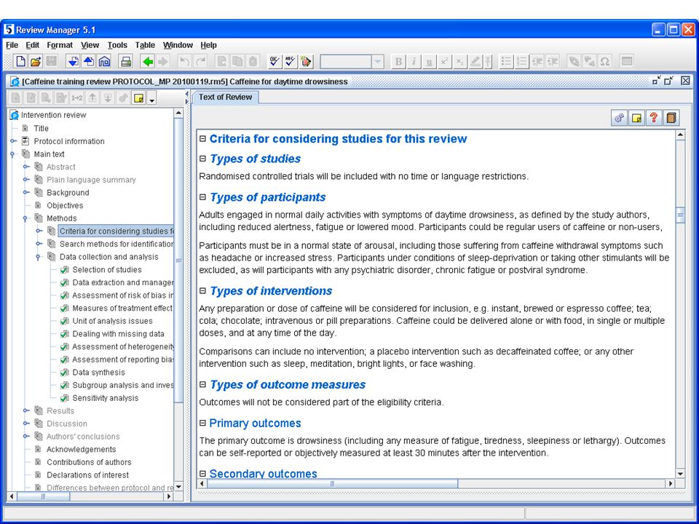699x524 pixels.
Task: Collapse the Types of outcome measures heading
Action: coord(203,384)
